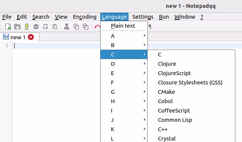Click the Copy toolbar icon
Image resolution: width=242 pixels, height=142 pixels.
click(x=76, y=27)
